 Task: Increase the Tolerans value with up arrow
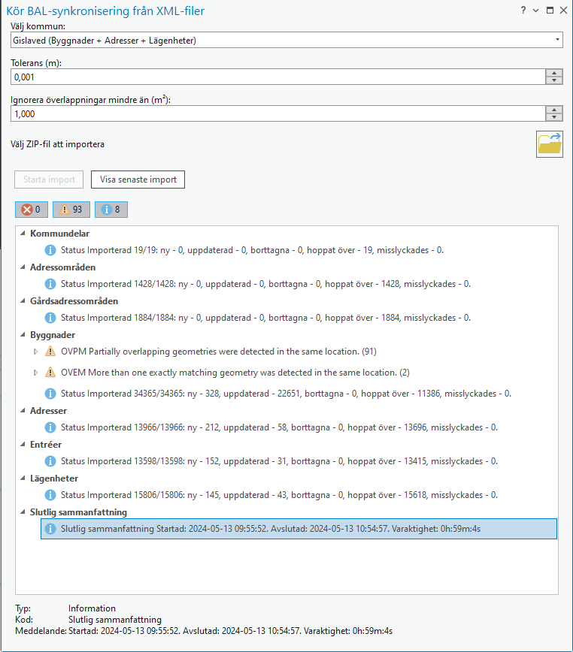pos(554,73)
